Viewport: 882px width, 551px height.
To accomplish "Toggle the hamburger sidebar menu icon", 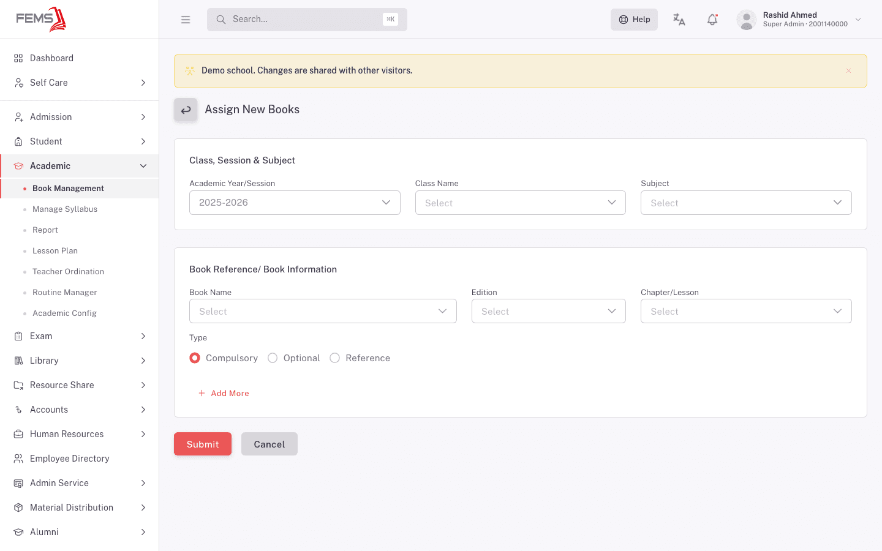I will (186, 20).
